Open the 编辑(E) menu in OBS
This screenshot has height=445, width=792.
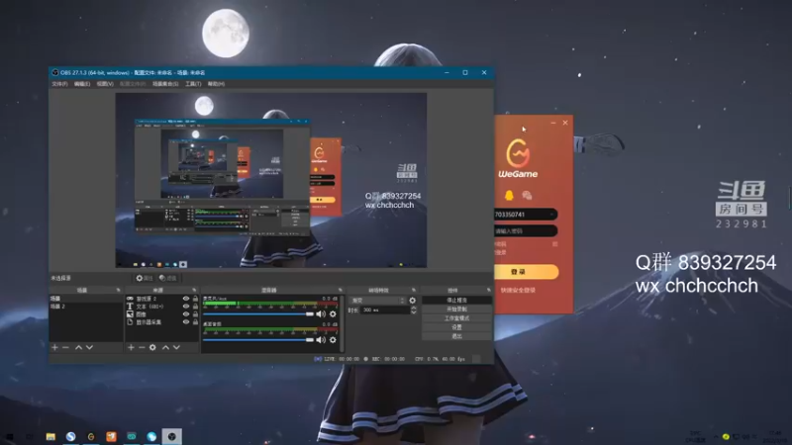pos(82,84)
